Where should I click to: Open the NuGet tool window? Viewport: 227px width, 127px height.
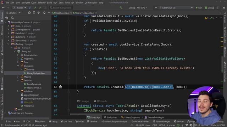coord(79,121)
